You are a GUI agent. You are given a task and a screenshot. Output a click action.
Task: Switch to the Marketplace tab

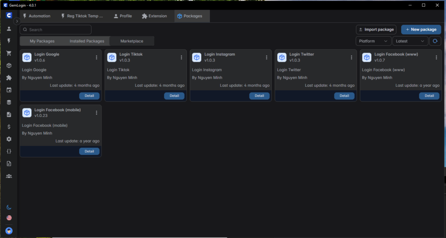pyautogui.click(x=132, y=41)
